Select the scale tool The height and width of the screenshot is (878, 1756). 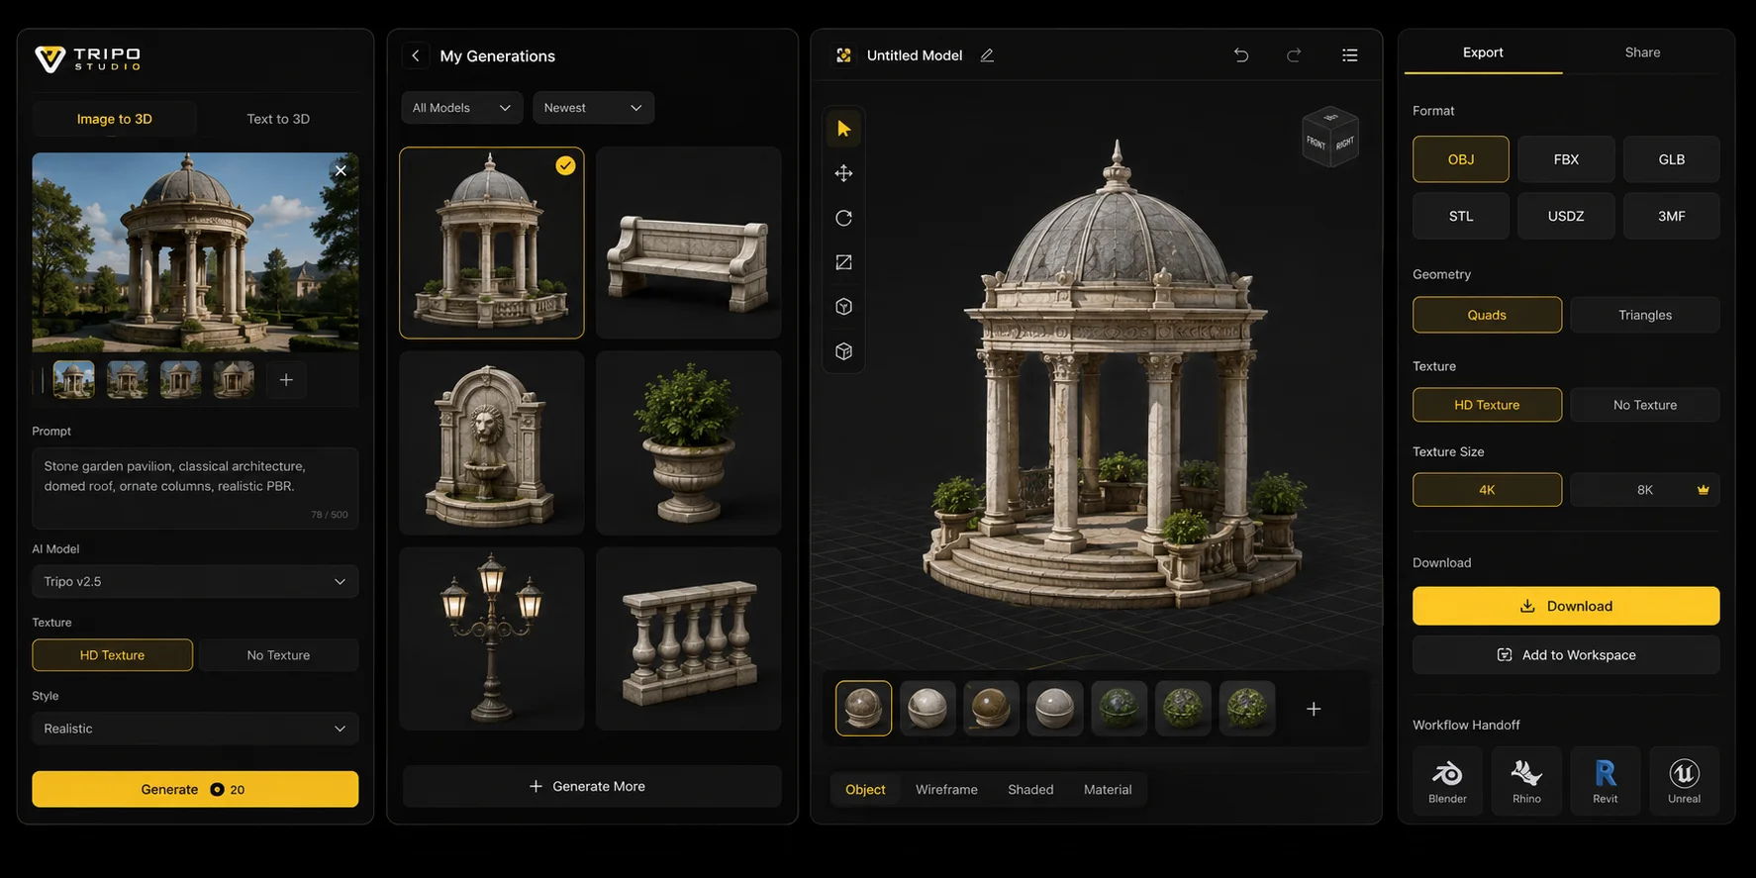pos(843,262)
